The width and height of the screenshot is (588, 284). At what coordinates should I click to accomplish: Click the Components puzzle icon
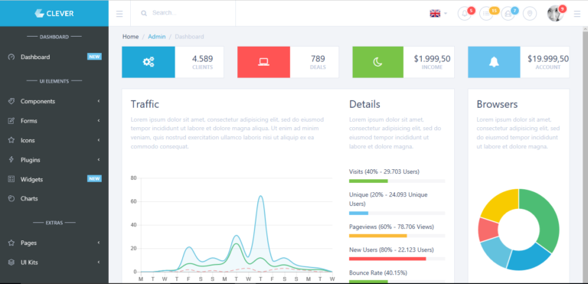(x=11, y=101)
